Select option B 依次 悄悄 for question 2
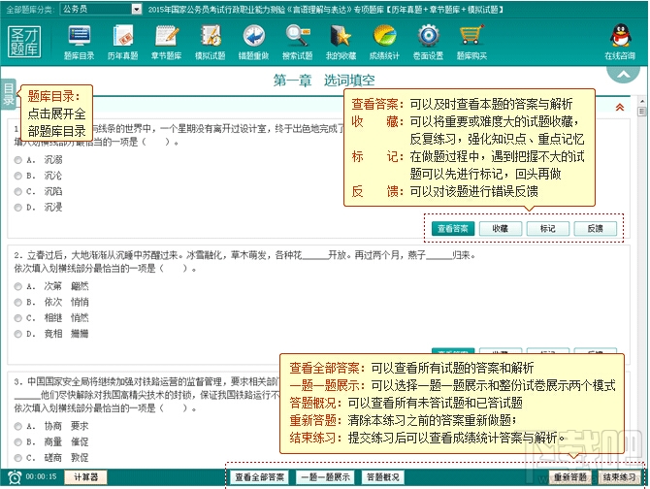This screenshot has width=650, height=489. point(17,302)
